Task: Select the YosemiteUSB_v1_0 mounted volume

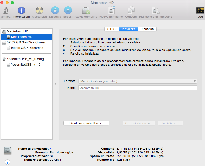Action: (27, 65)
